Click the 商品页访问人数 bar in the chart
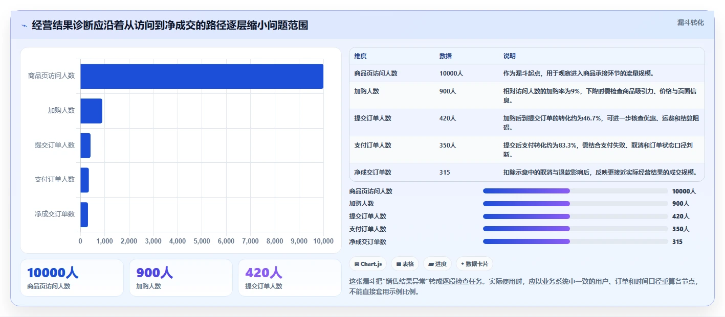Viewport: 725px width, 317px height. (x=202, y=76)
